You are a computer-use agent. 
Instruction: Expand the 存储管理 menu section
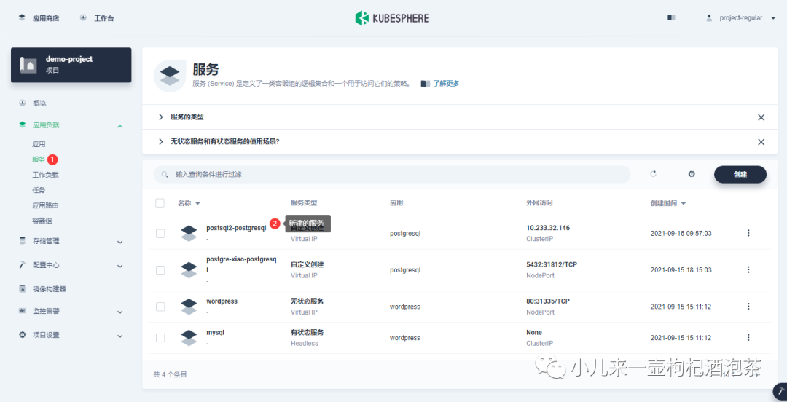coord(120,242)
